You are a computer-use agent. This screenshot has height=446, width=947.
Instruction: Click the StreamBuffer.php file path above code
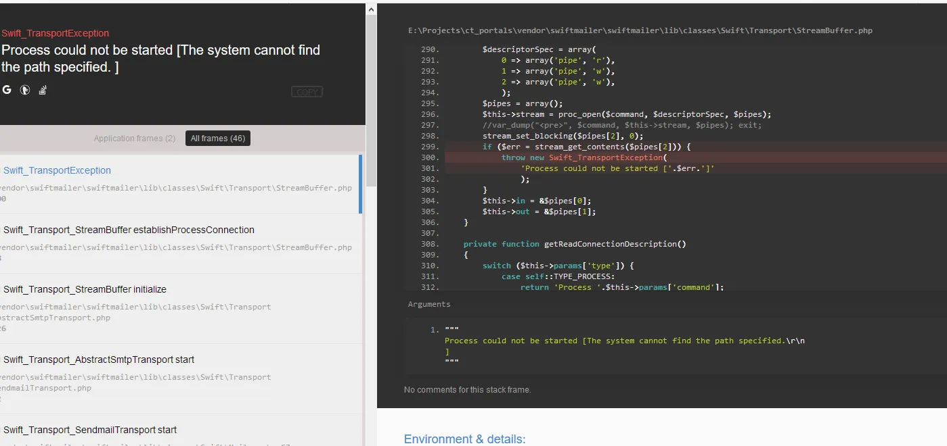(640, 30)
